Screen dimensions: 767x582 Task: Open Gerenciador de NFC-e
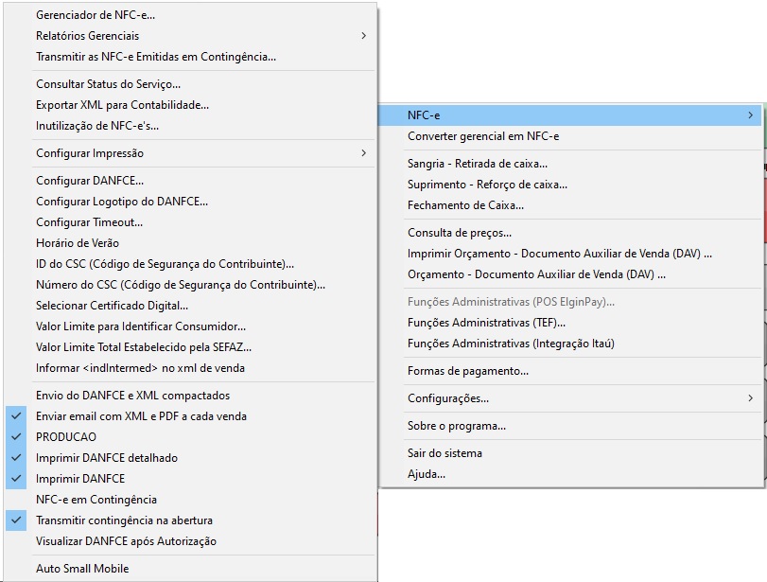click(x=96, y=15)
